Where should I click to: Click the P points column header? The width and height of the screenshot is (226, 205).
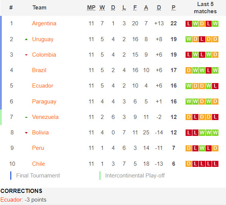point(173,8)
